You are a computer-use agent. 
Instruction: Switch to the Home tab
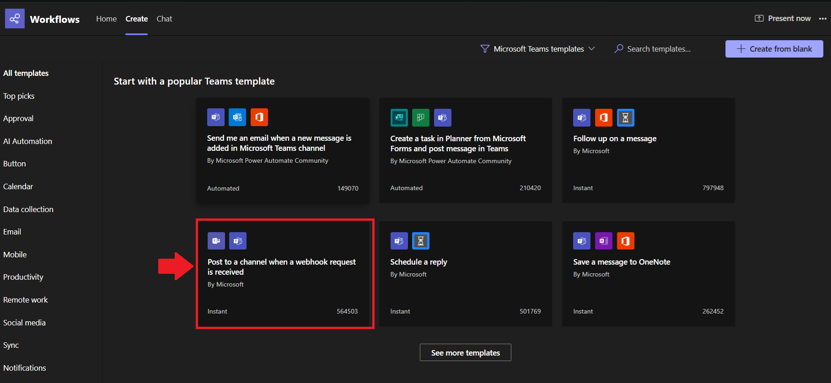[x=106, y=19]
